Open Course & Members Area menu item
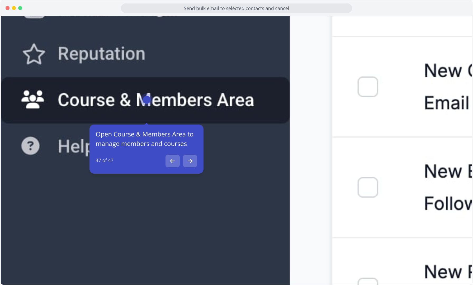The width and height of the screenshot is (473, 285). 145,100
